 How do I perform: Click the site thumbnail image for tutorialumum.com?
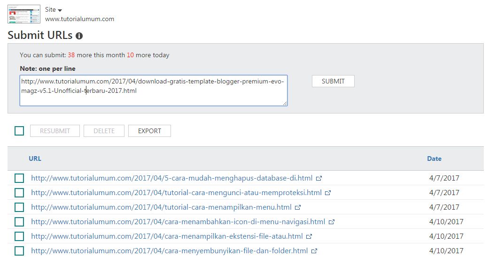click(x=24, y=14)
